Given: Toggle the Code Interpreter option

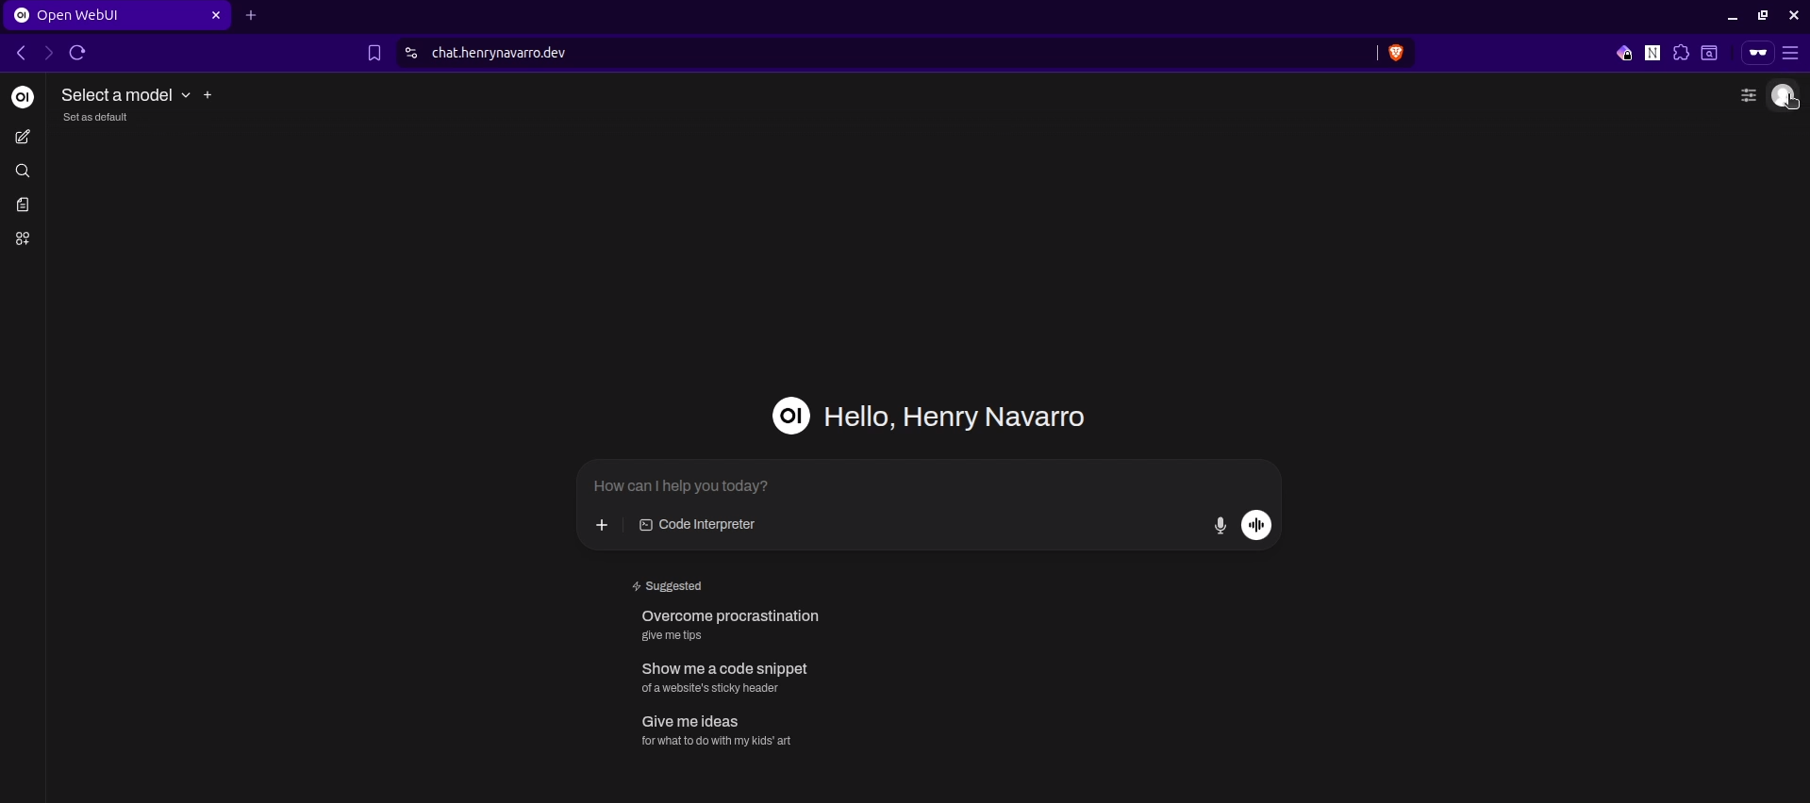Looking at the screenshot, I should point(697,525).
